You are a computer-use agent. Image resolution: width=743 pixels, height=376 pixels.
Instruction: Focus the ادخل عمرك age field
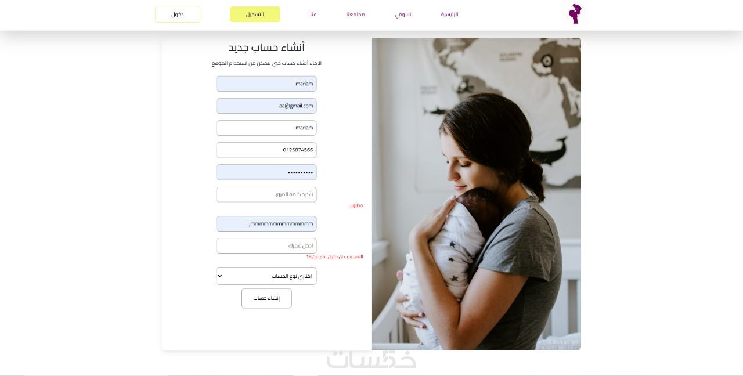266,245
